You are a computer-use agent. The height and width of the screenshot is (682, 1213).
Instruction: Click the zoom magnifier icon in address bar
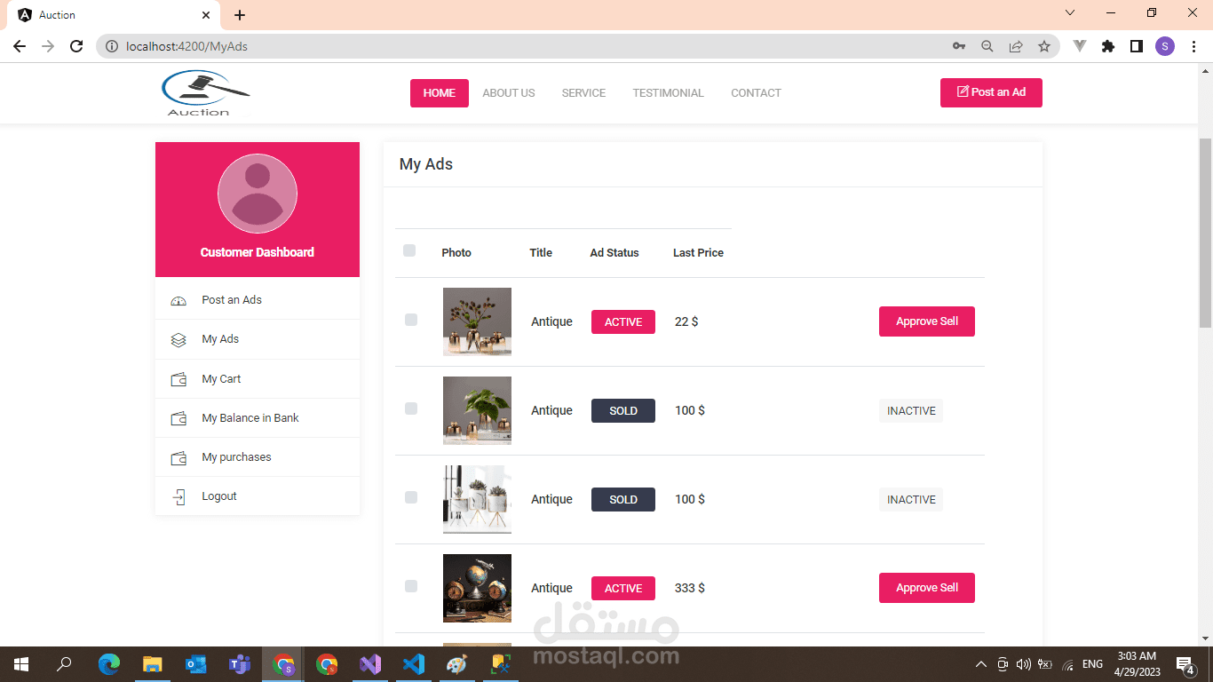coord(987,46)
